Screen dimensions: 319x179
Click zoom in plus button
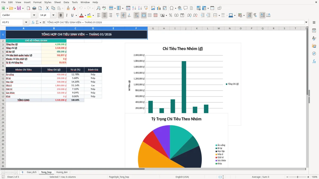[x=308, y=177]
